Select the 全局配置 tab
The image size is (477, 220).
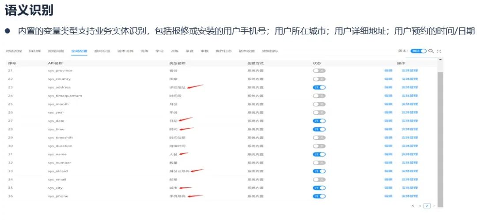[79, 51]
